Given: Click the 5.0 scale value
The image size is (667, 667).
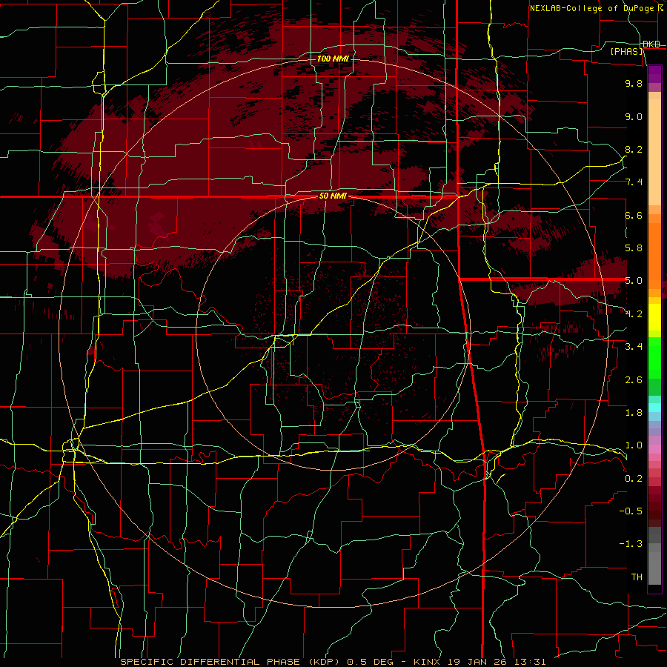Looking at the screenshot, I should pyautogui.click(x=634, y=281).
